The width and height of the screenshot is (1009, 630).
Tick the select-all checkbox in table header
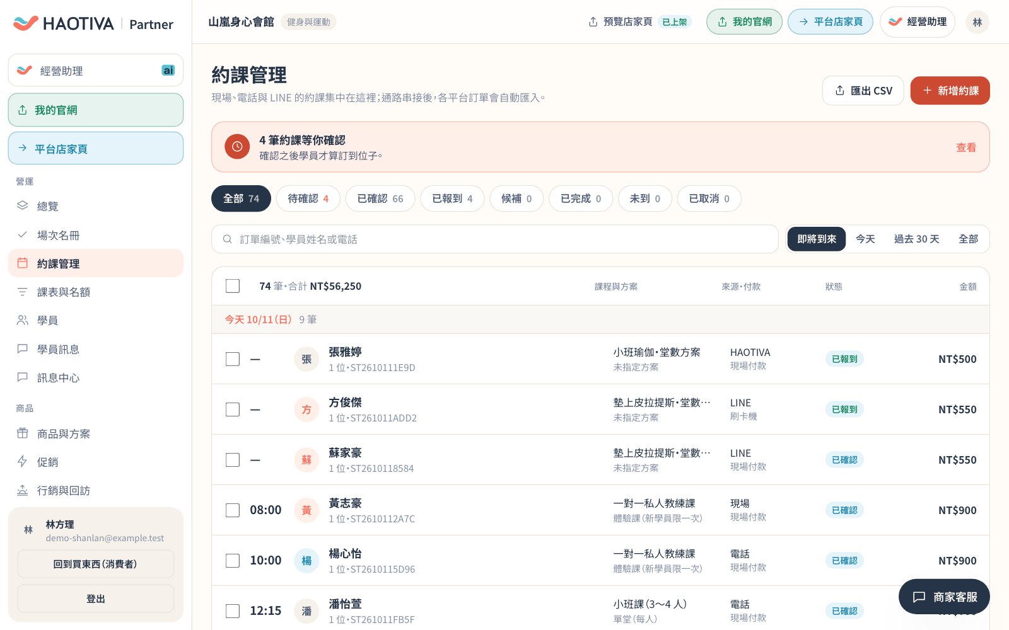233,286
